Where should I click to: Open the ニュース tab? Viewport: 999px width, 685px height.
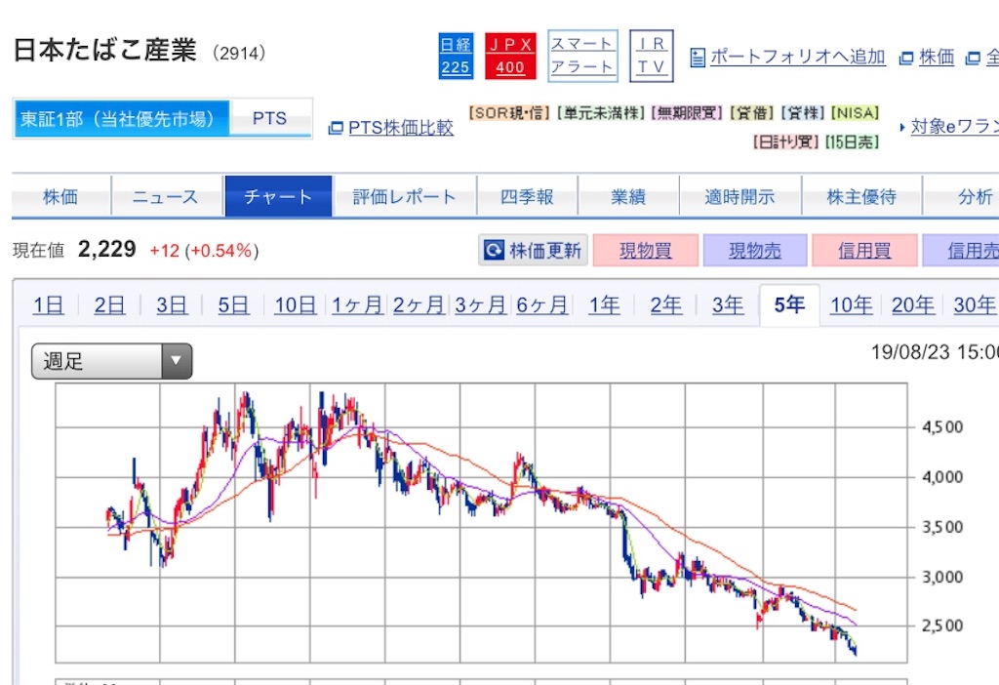click(x=166, y=196)
